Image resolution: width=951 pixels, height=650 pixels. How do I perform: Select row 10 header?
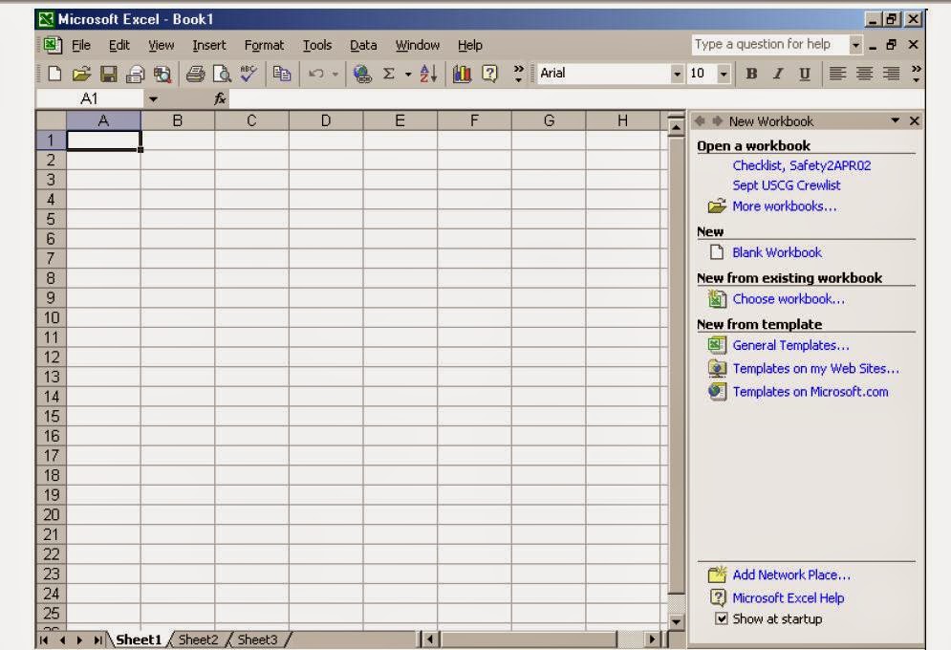(x=51, y=317)
